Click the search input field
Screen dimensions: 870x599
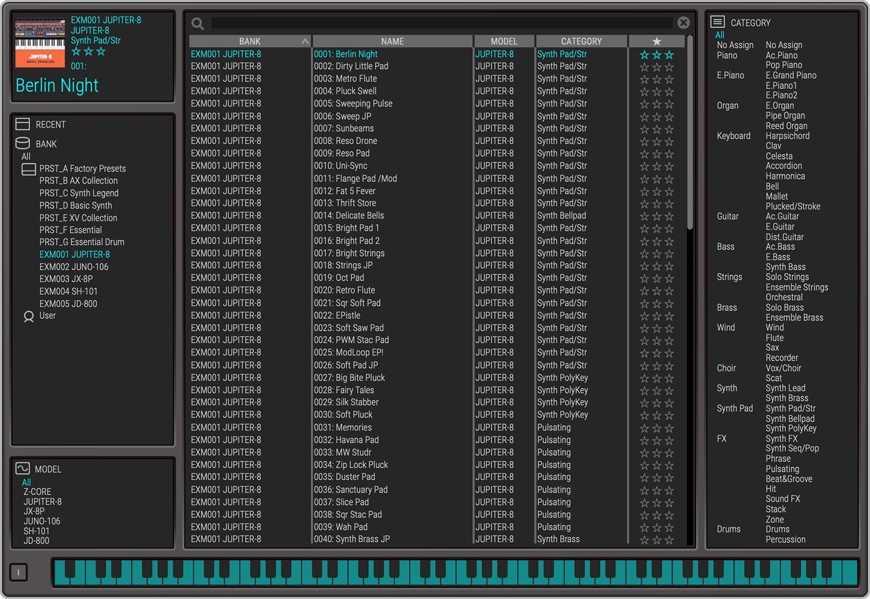[442, 23]
